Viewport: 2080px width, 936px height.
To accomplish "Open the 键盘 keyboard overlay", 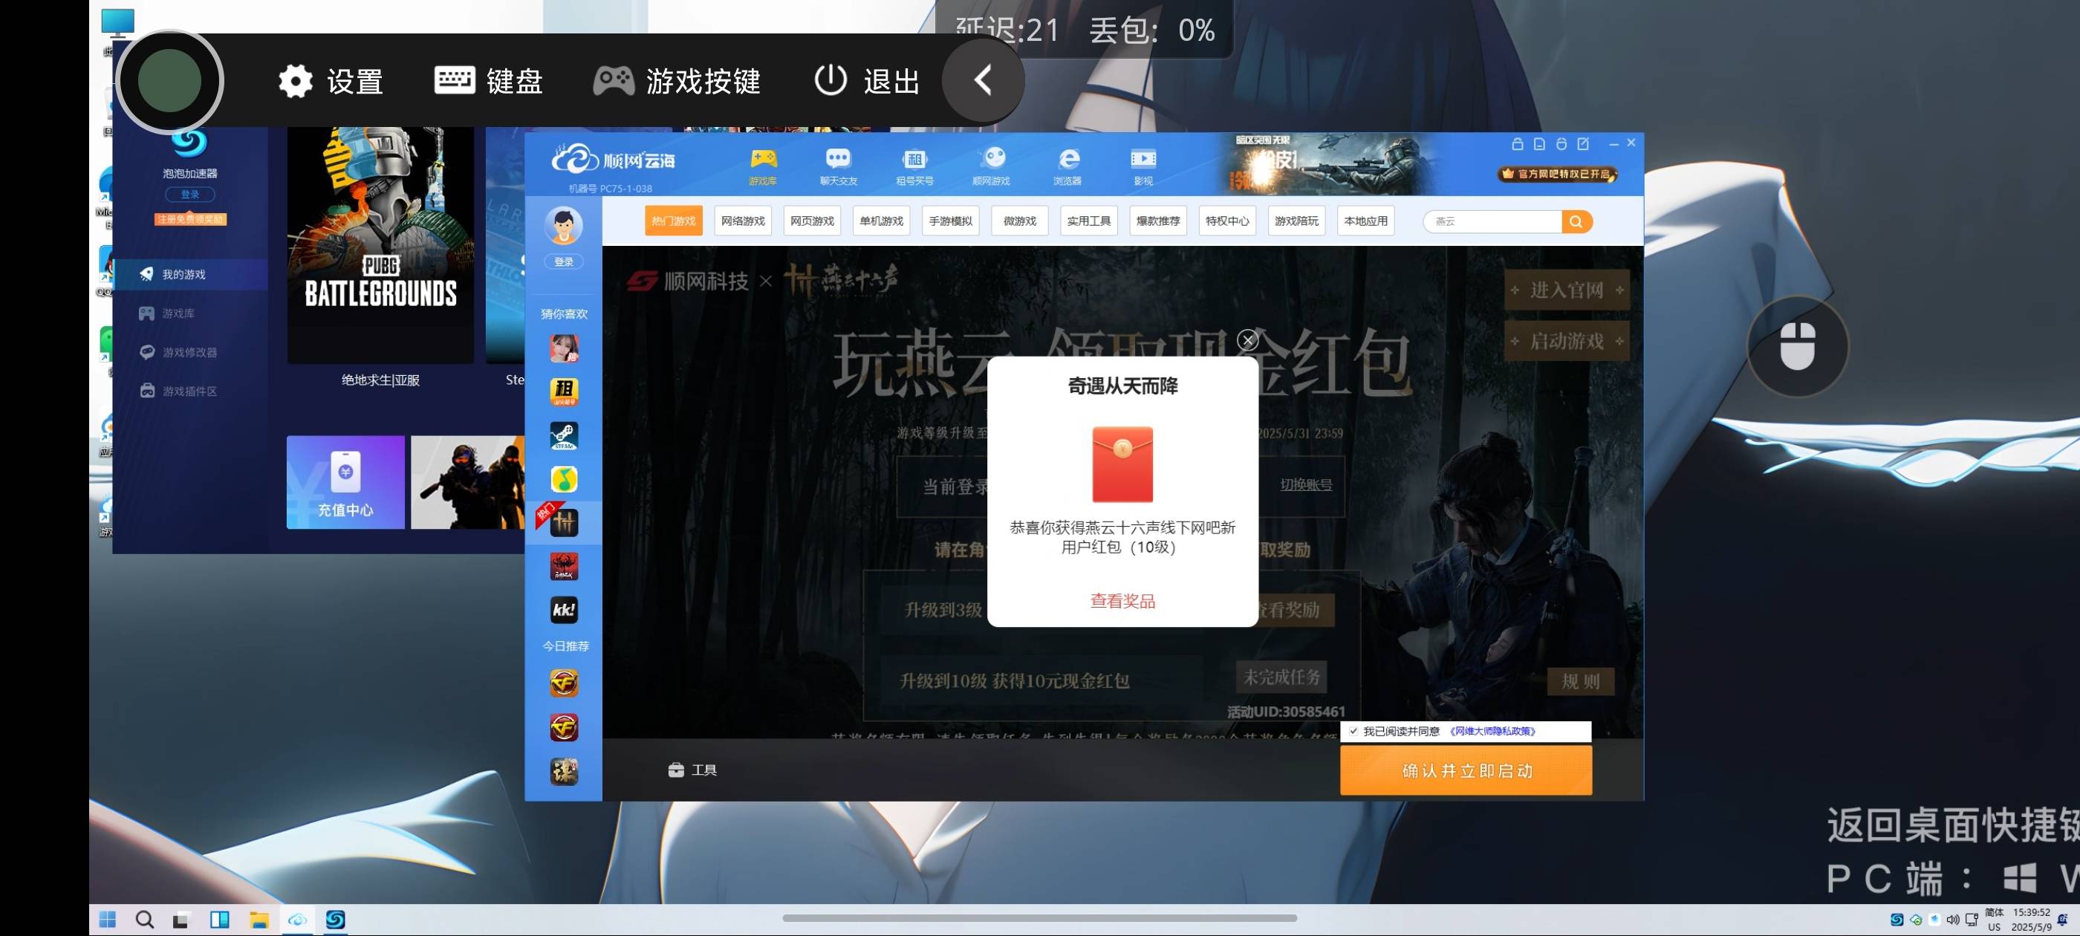I will click(489, 81).
